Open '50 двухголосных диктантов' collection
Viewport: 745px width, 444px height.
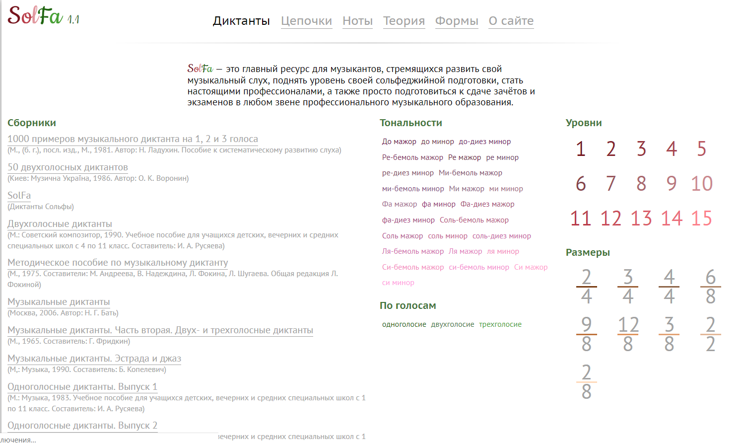(x=68, y=167)
